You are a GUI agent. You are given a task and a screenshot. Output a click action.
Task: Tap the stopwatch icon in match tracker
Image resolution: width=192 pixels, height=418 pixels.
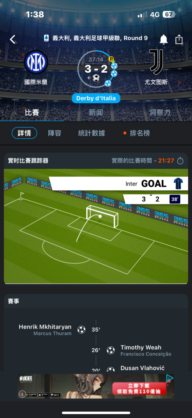point(180,161)
